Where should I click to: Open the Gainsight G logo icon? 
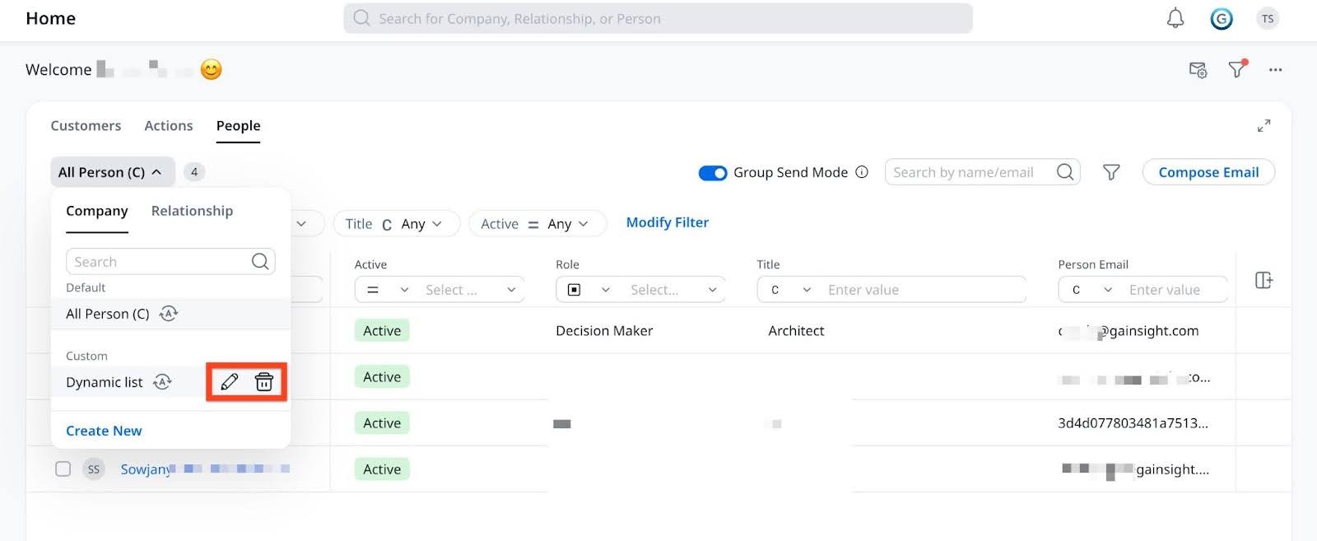(x=1221, y=19)
